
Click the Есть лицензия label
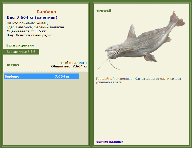20,45
